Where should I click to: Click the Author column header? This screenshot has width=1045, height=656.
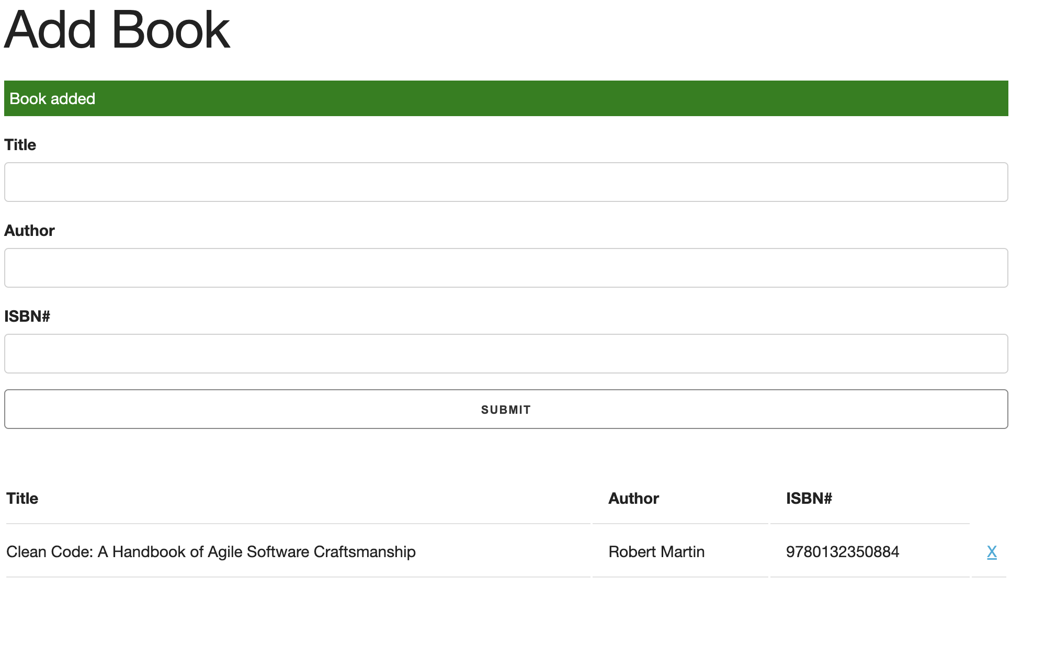633,499
